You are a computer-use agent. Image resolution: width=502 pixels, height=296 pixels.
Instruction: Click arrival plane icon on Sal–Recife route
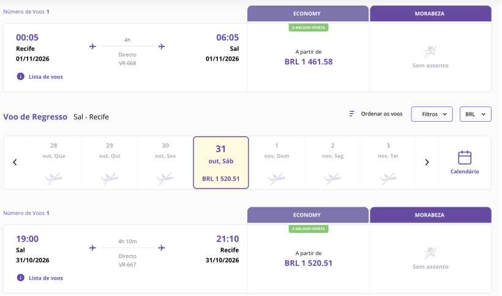[x=162, y=248]
